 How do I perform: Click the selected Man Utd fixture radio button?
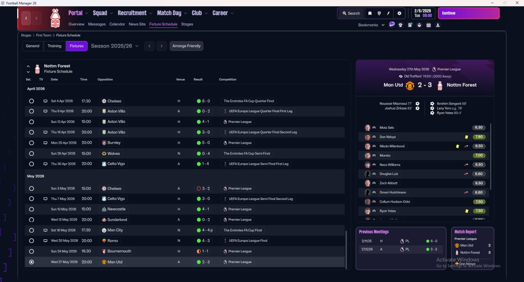32,262
